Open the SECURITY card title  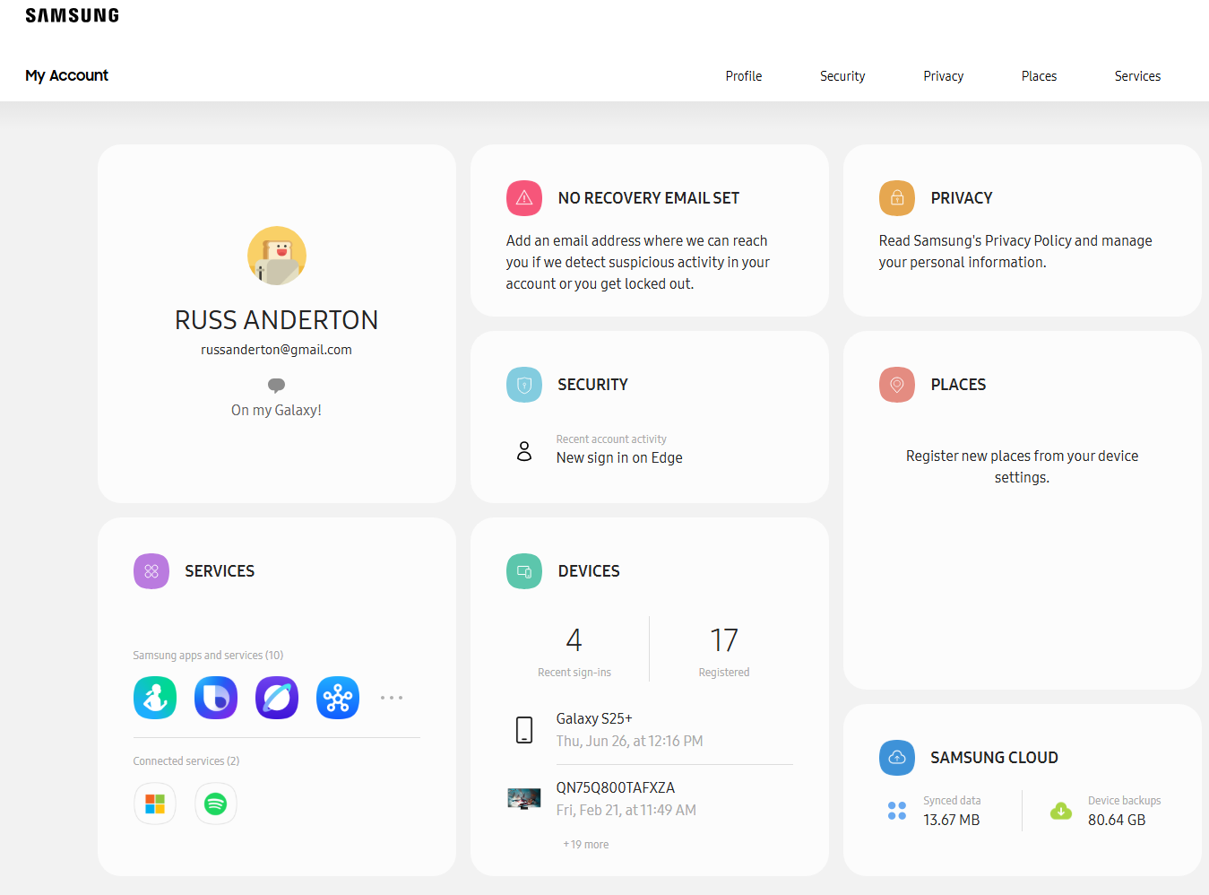click(x=592, y=385)
